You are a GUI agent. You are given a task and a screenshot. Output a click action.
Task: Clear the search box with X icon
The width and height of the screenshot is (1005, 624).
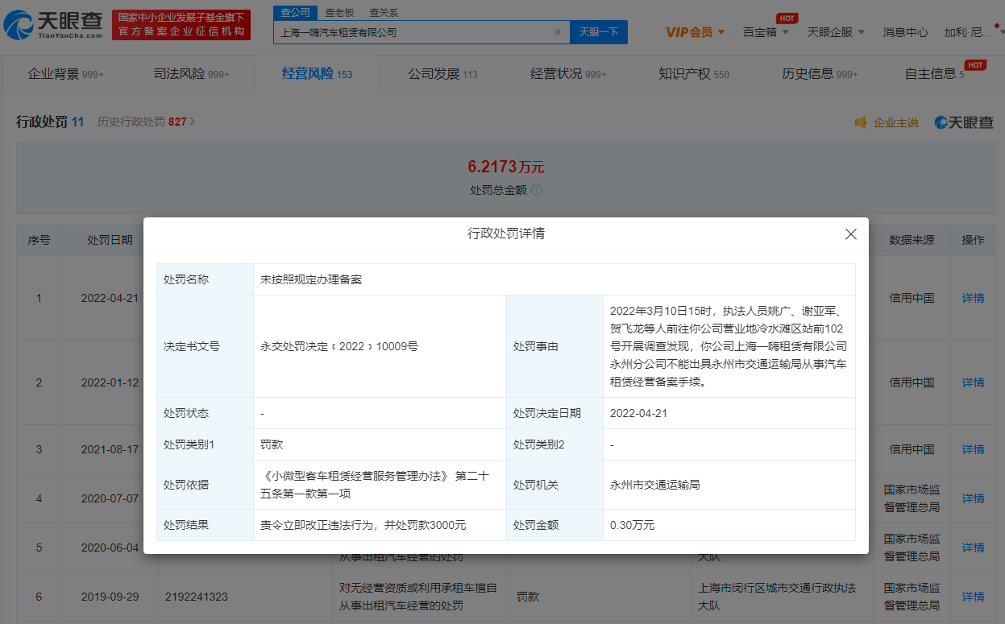(557, 32)
